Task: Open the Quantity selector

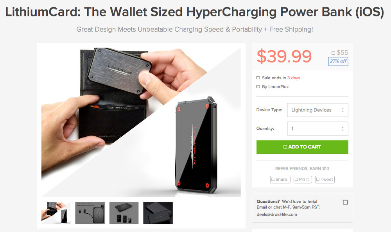Action: click(x=317, y=128)
